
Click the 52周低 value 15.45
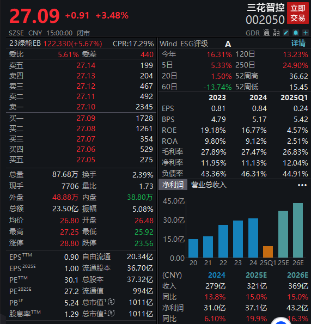pyautogui.click(x=298, y=87)
